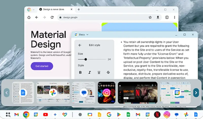
Task: Go to the home page in Chrome
Action: coord(29,17)
